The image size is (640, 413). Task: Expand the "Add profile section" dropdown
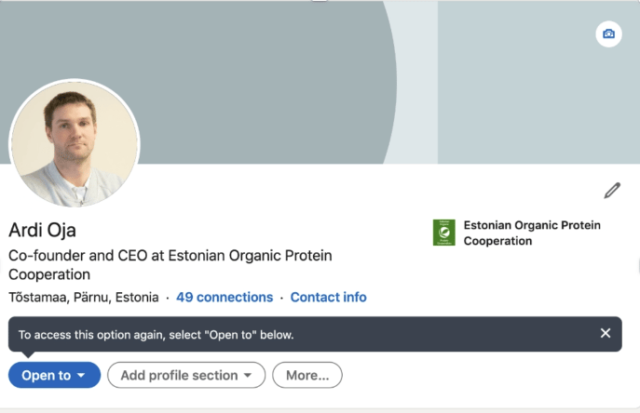[x=186, y=375]
